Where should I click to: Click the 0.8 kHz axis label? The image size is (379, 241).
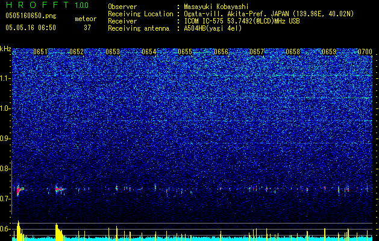5,169
